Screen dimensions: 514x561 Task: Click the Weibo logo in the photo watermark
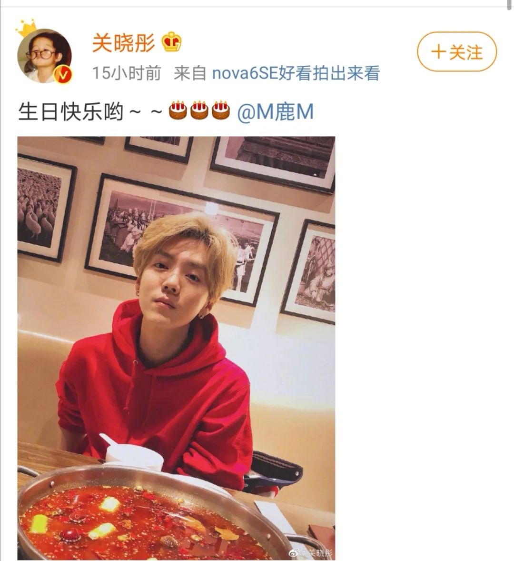[295, 553]
